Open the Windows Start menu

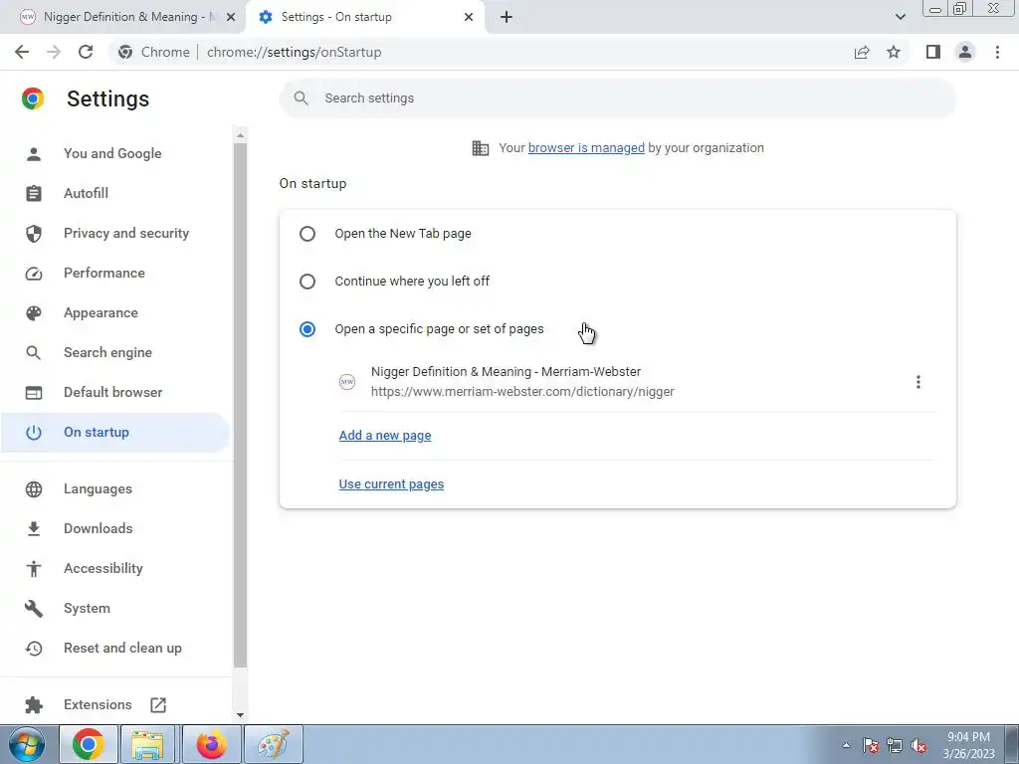(x=27, y=745)
